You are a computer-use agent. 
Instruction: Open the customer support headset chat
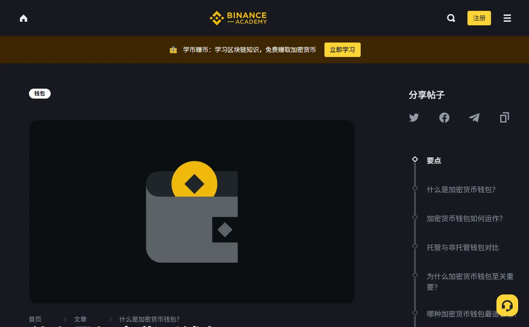507,305
